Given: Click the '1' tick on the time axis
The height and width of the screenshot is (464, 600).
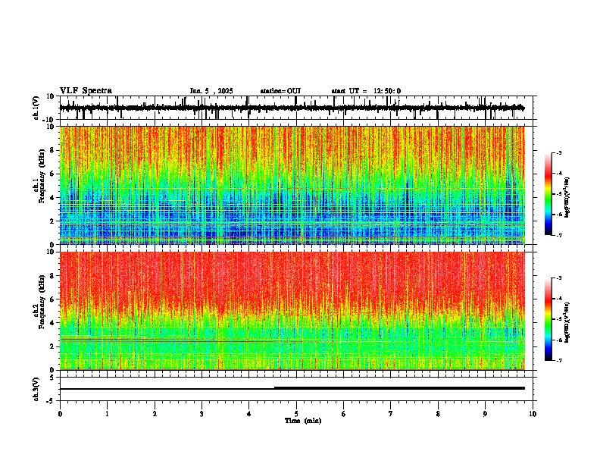Looking at the screenshot, I should point(107,414).
